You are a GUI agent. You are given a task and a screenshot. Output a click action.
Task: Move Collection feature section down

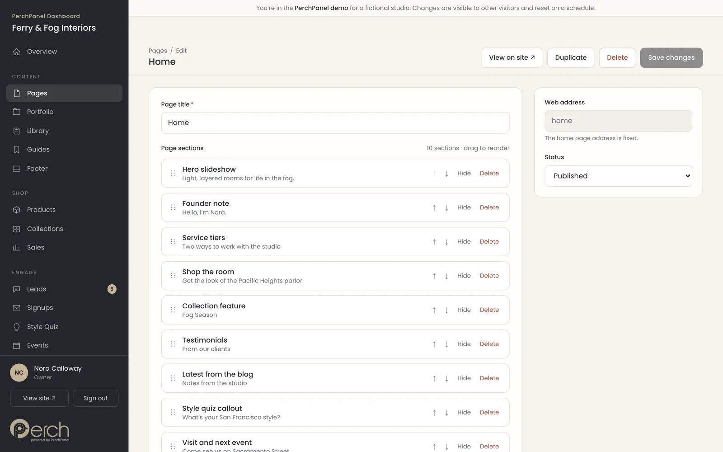446,310
